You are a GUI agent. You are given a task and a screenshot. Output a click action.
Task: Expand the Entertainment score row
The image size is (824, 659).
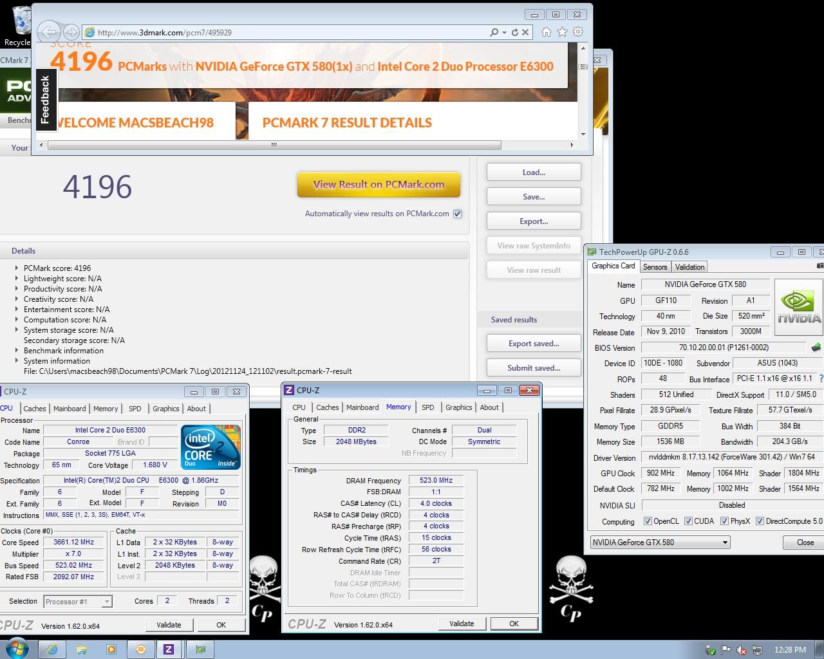(x=17, y=309)
